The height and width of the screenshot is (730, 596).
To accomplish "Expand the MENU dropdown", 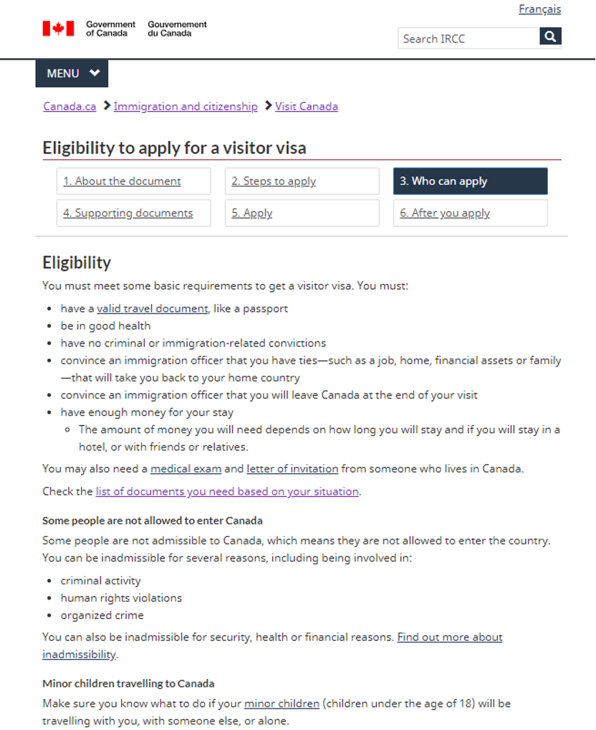I will (72, 73).
